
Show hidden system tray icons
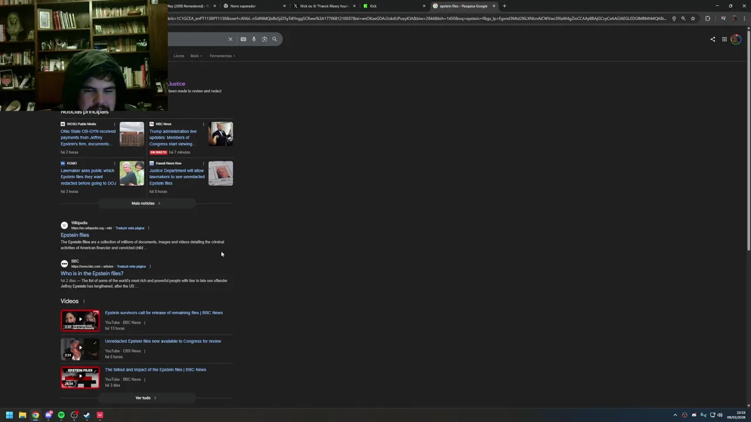(675, 415)
